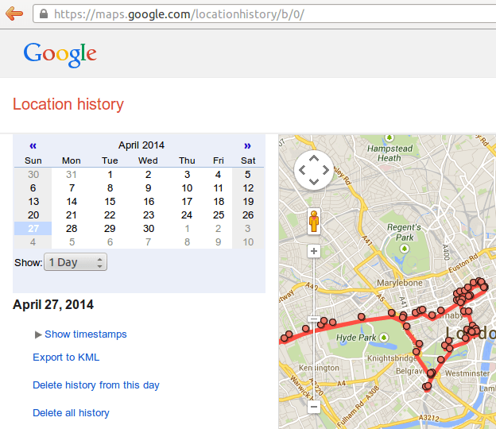Click the Hampstead Heath tree marker

[389, 137]
